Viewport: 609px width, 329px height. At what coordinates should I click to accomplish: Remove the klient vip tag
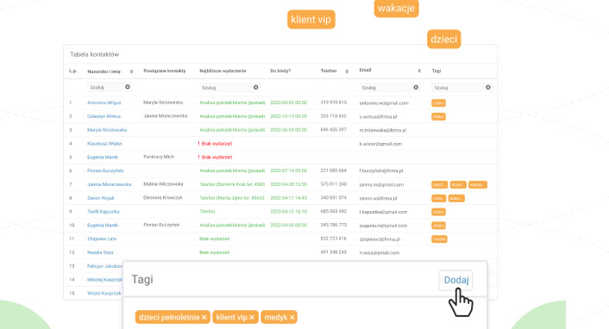252,317
